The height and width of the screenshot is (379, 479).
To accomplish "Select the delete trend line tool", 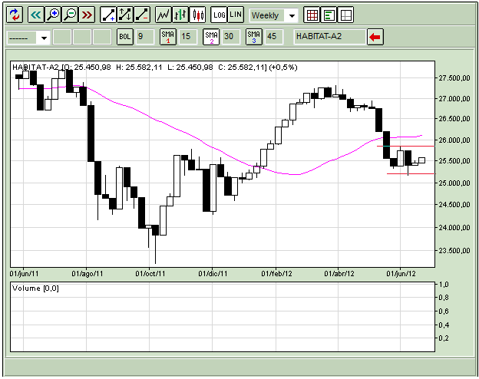I will pos(142,15).
